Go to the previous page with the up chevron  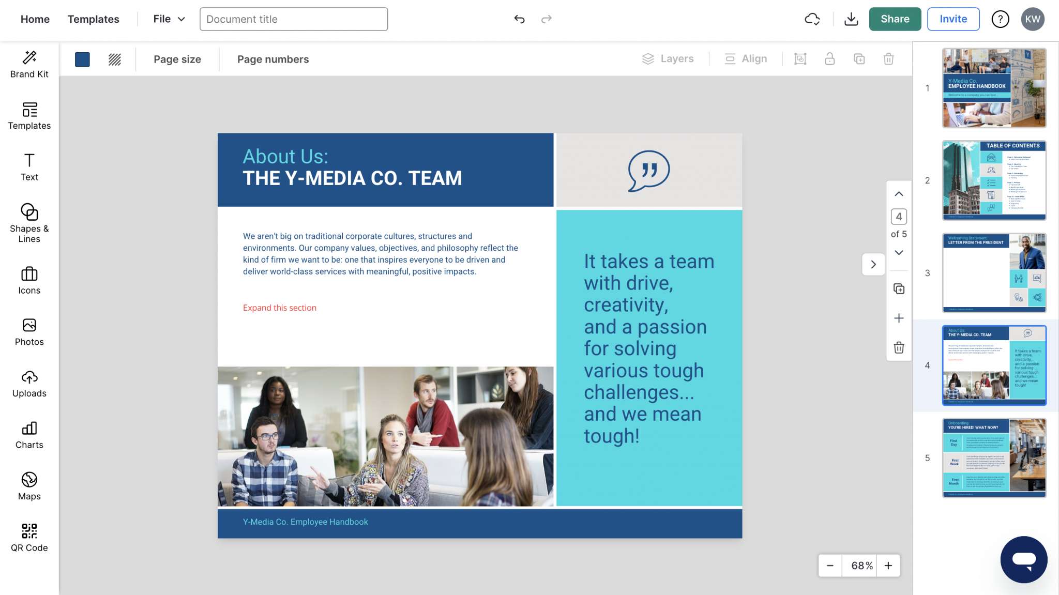click(x=899, y=194)
